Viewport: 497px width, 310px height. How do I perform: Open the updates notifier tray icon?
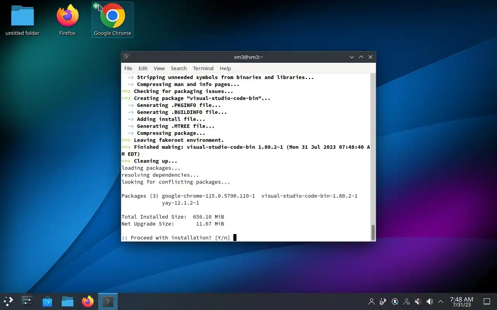(395, 301)
